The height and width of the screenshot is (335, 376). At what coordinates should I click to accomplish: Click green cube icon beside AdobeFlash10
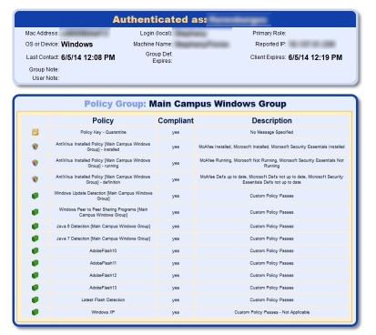tap(36, 251)
